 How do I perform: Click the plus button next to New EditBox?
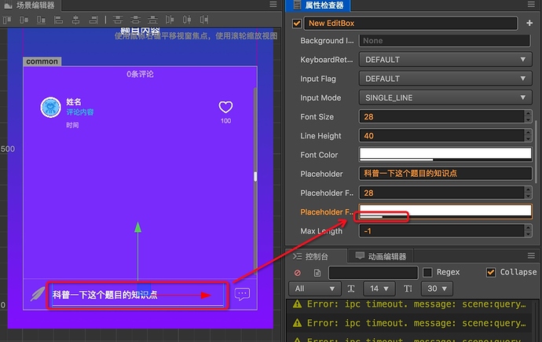coord(529,23)
